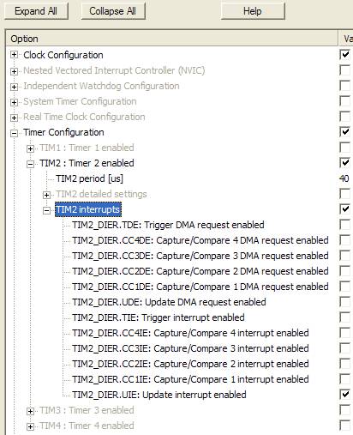This screenshot has height=435, width=353.
Task: Select TIM2_DIER.TIE Trigger interrupt item
Action: [x=159, y=317]
